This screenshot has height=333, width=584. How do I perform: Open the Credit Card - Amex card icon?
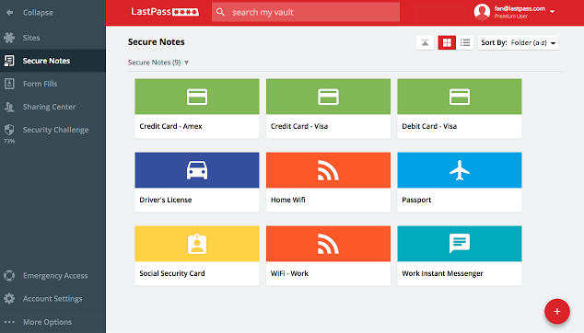(x=197, y=97)
